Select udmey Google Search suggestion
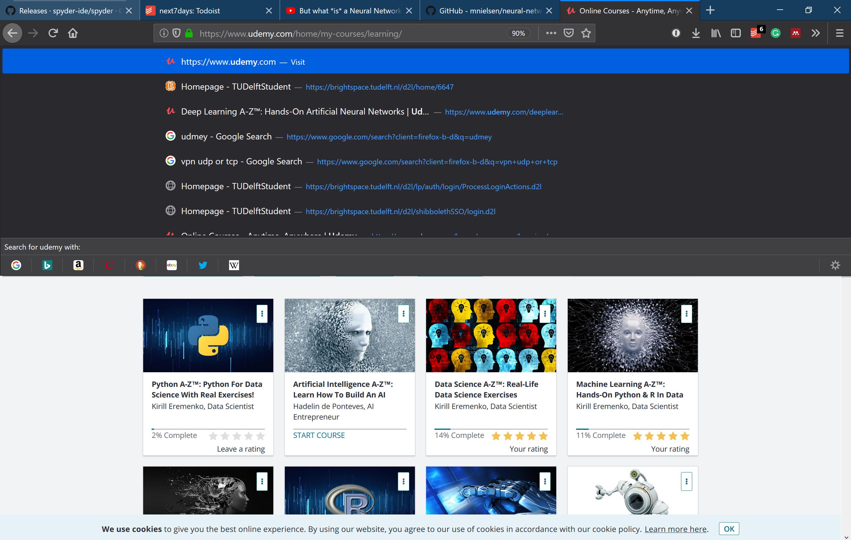 426,136
